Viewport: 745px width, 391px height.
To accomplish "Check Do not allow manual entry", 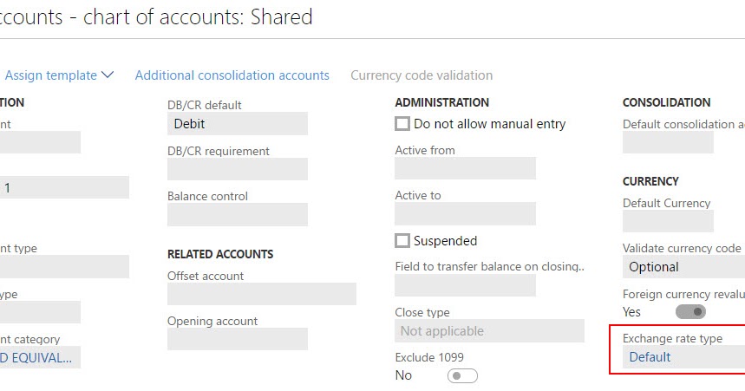I will 402,124.
